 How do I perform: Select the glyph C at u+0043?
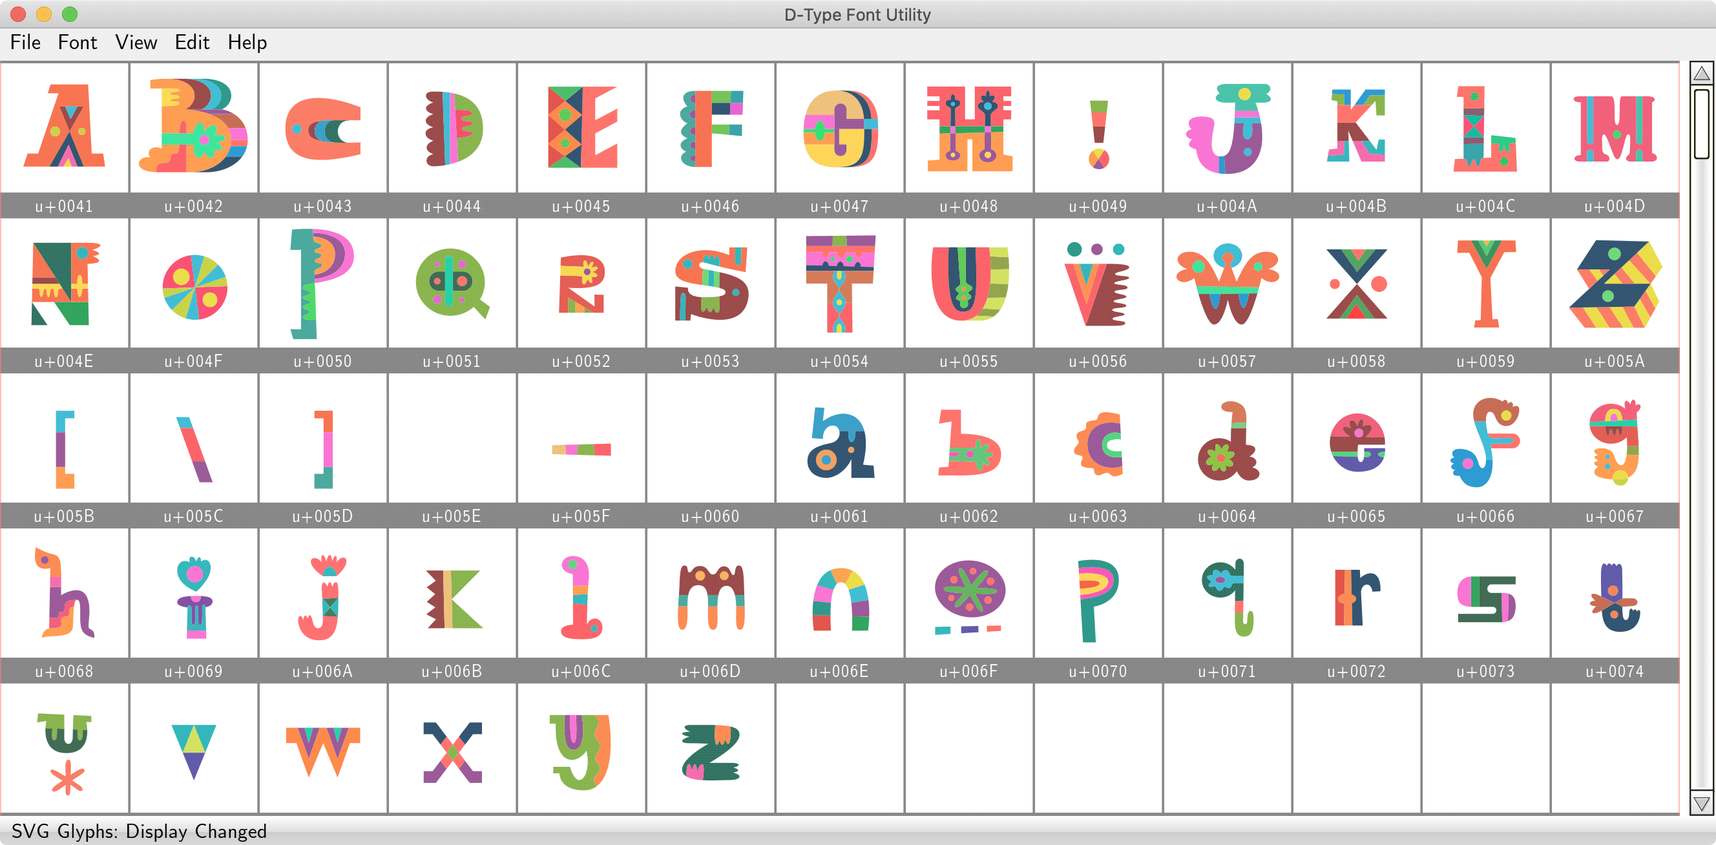pos(323,129)
